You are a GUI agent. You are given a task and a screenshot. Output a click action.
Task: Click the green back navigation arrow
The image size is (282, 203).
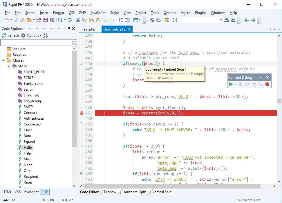tap(247, 20)
